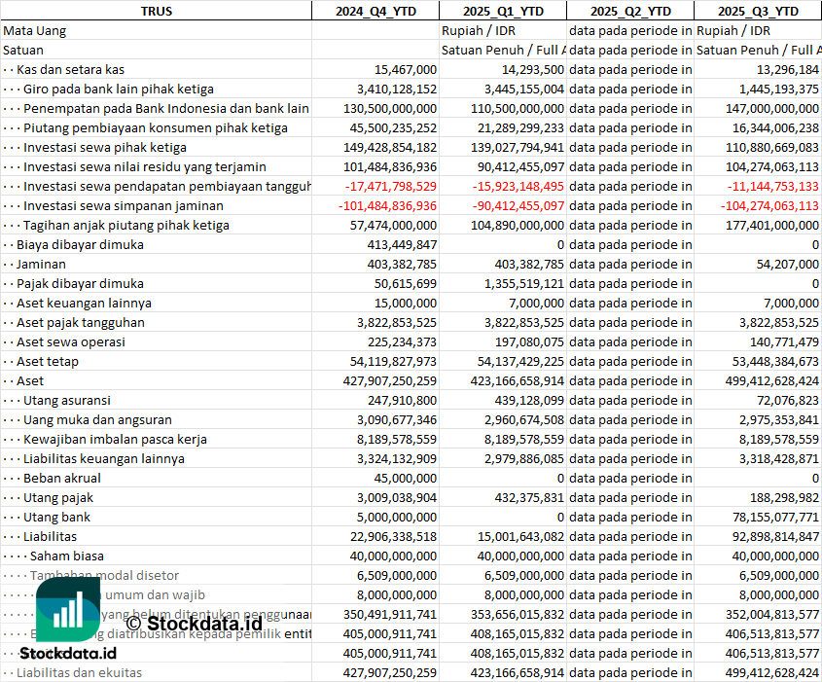Image resolution: width=822 pixels, height=682 pixels.
Task: Click the red -17,471,798,529 cell
Action: click(384, 186)
